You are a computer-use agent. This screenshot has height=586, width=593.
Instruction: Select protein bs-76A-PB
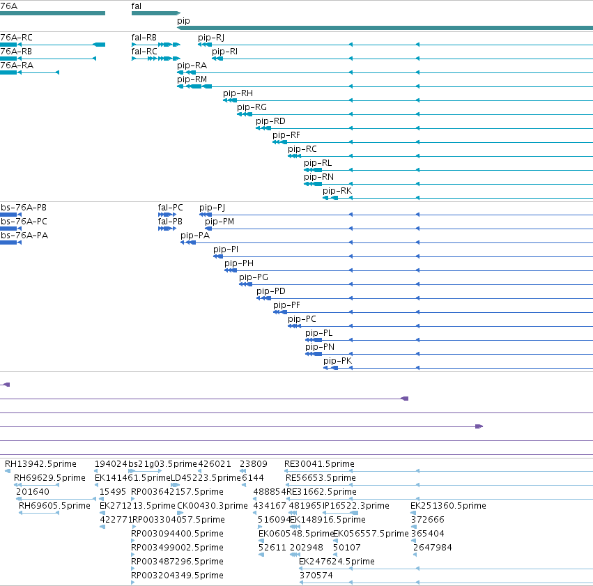point(24,208)
